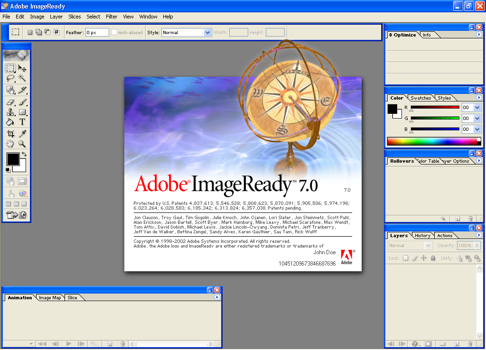Open the R value dropdown in Color panel
The image size is (486, 350).
click(x=477, y=108)
